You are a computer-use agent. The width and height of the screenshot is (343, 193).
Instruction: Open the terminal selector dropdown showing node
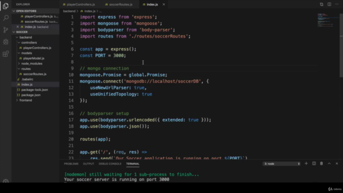[x=281, y=164]
